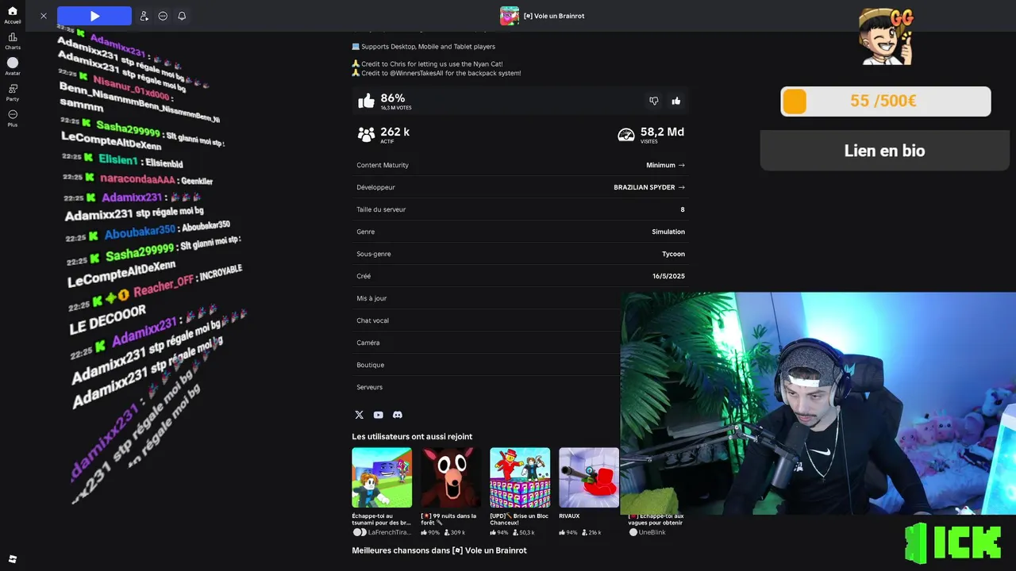The image size is (1016, 571).
Task: Dislike the game with thumbs-down
Action: (x=654, y=101)
